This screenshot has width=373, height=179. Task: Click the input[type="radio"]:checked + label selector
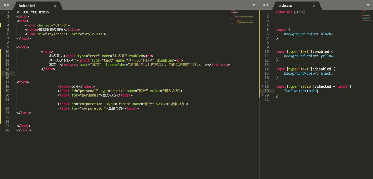click(x=314, y=86)
